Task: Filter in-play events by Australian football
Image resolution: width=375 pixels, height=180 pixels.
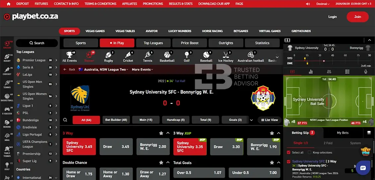Action: pyautogui.click(x=251, y=57)
